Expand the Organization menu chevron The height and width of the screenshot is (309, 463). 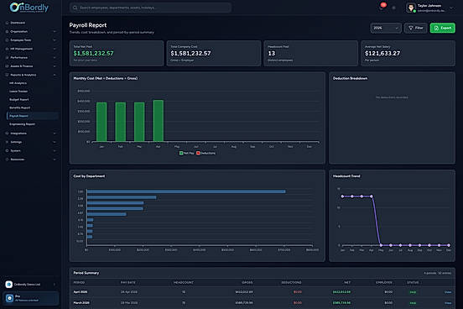[55, 31]
